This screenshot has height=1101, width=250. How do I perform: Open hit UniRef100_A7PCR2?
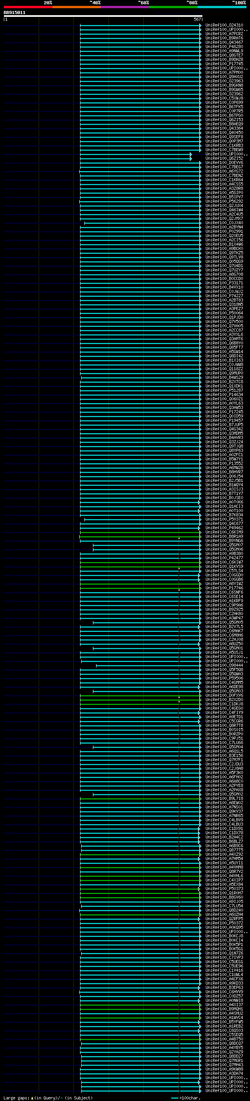point(224,34)
